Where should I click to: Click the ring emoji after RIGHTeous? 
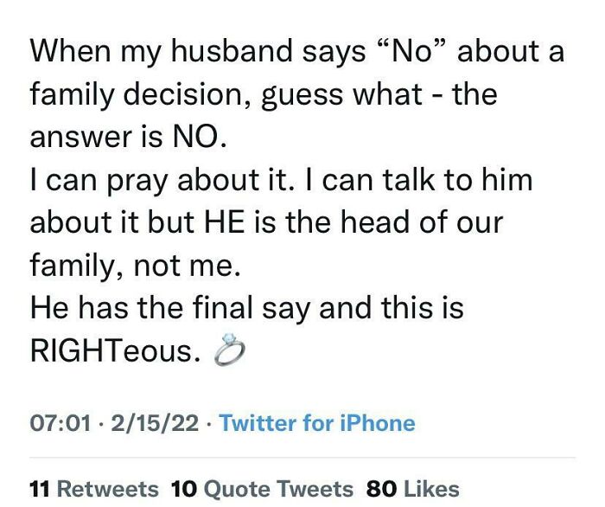tap(230, 352)
